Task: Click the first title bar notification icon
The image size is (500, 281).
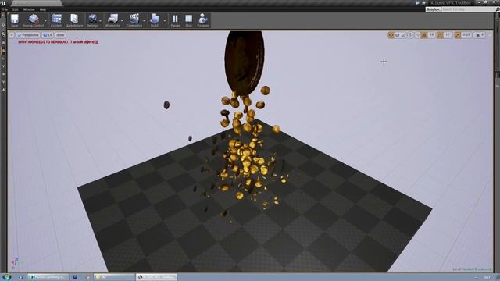Action: click(417, 3)
